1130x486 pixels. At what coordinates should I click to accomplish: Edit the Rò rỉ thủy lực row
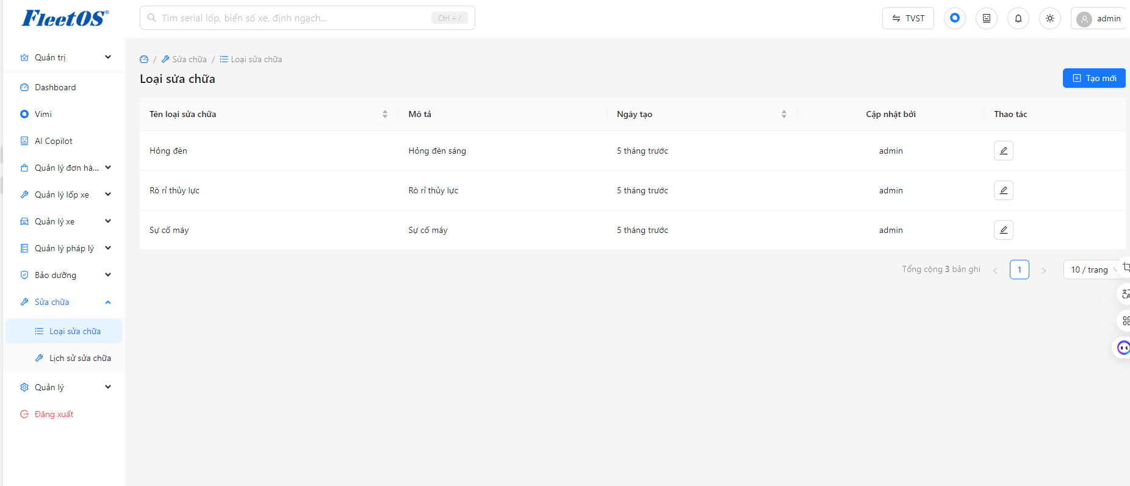point(1004,190)
